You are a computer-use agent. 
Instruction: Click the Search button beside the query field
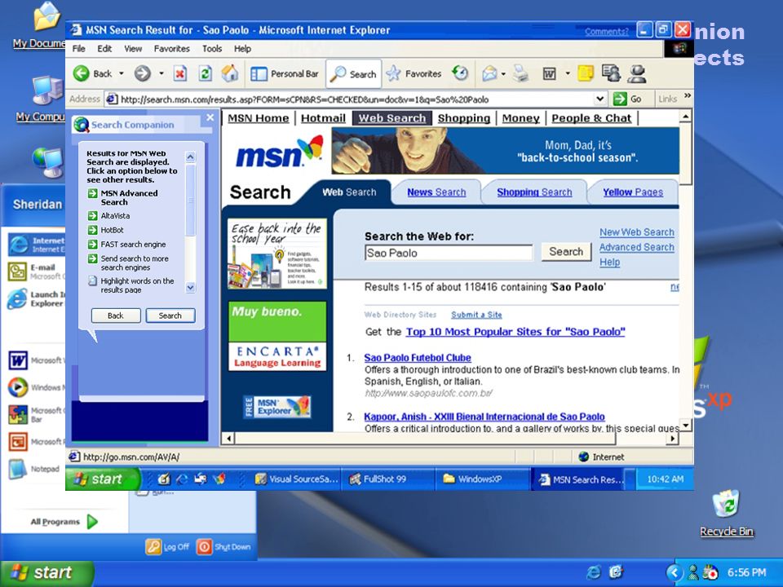566,252
